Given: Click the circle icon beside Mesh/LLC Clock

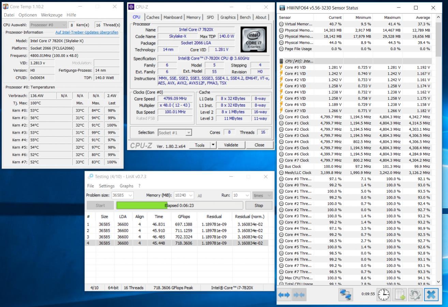Looking at the screenshot, I should [281, 173].
